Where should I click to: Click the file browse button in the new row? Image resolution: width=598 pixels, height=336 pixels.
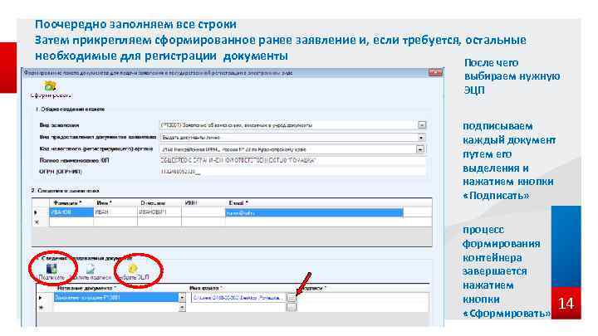point(292,308)
